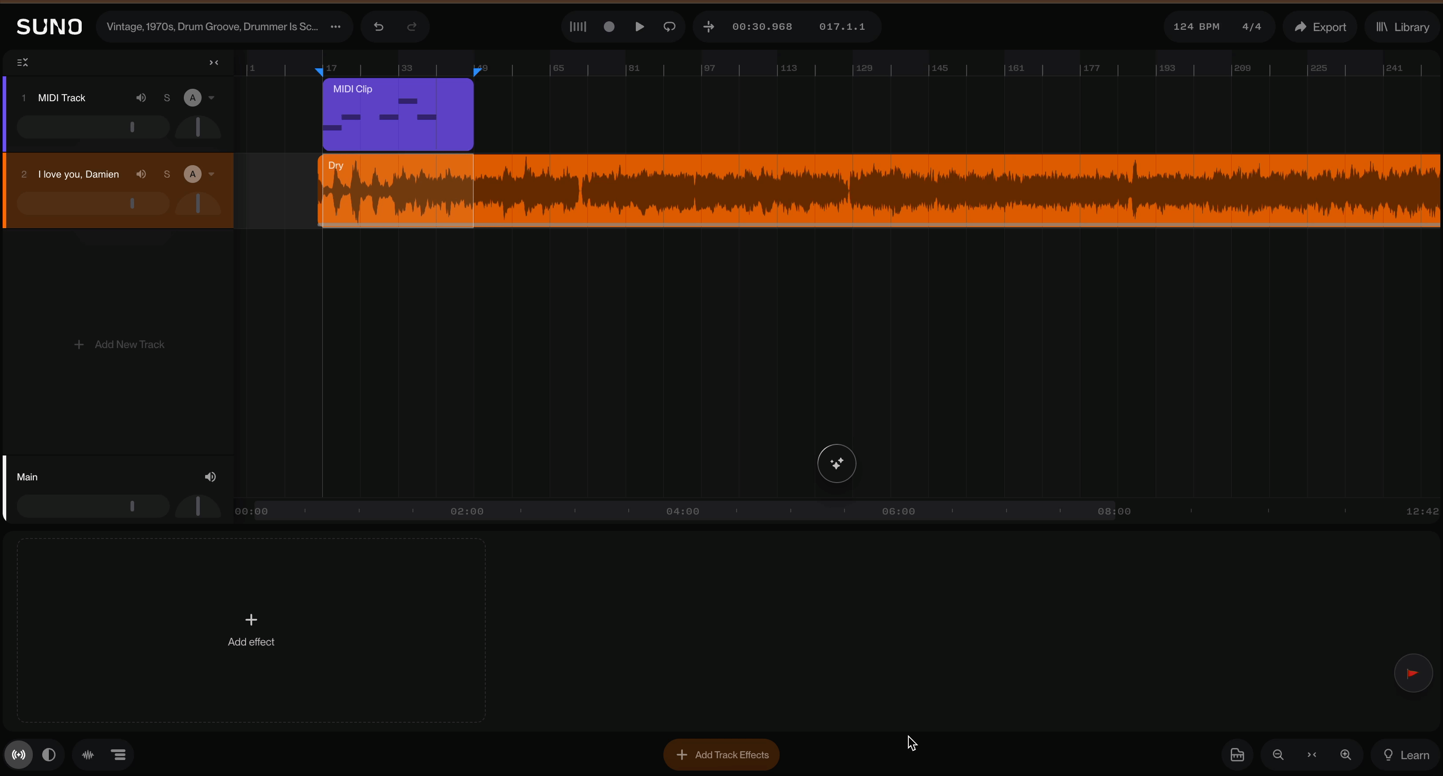The width and height of the screenshot is (1443, 776).
Task: Solo the MIDI Track
Action: tap(166, 98)
